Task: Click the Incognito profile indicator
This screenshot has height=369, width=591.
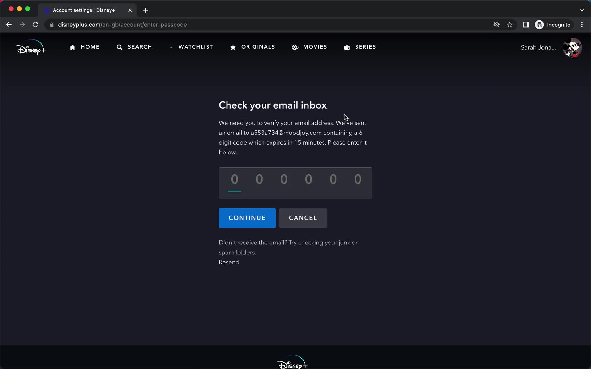Action: click(x=553, y=25)
